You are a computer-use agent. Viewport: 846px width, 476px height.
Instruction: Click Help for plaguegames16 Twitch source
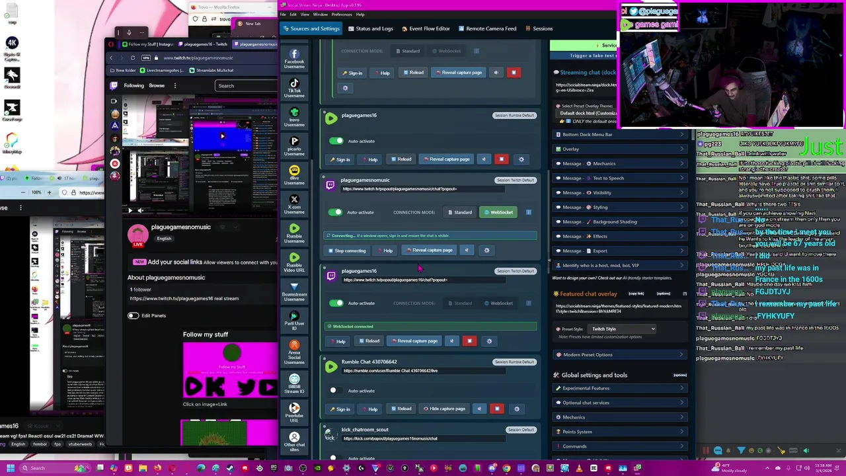coord(338,341)
